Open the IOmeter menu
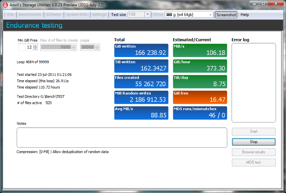 [54, 15]
